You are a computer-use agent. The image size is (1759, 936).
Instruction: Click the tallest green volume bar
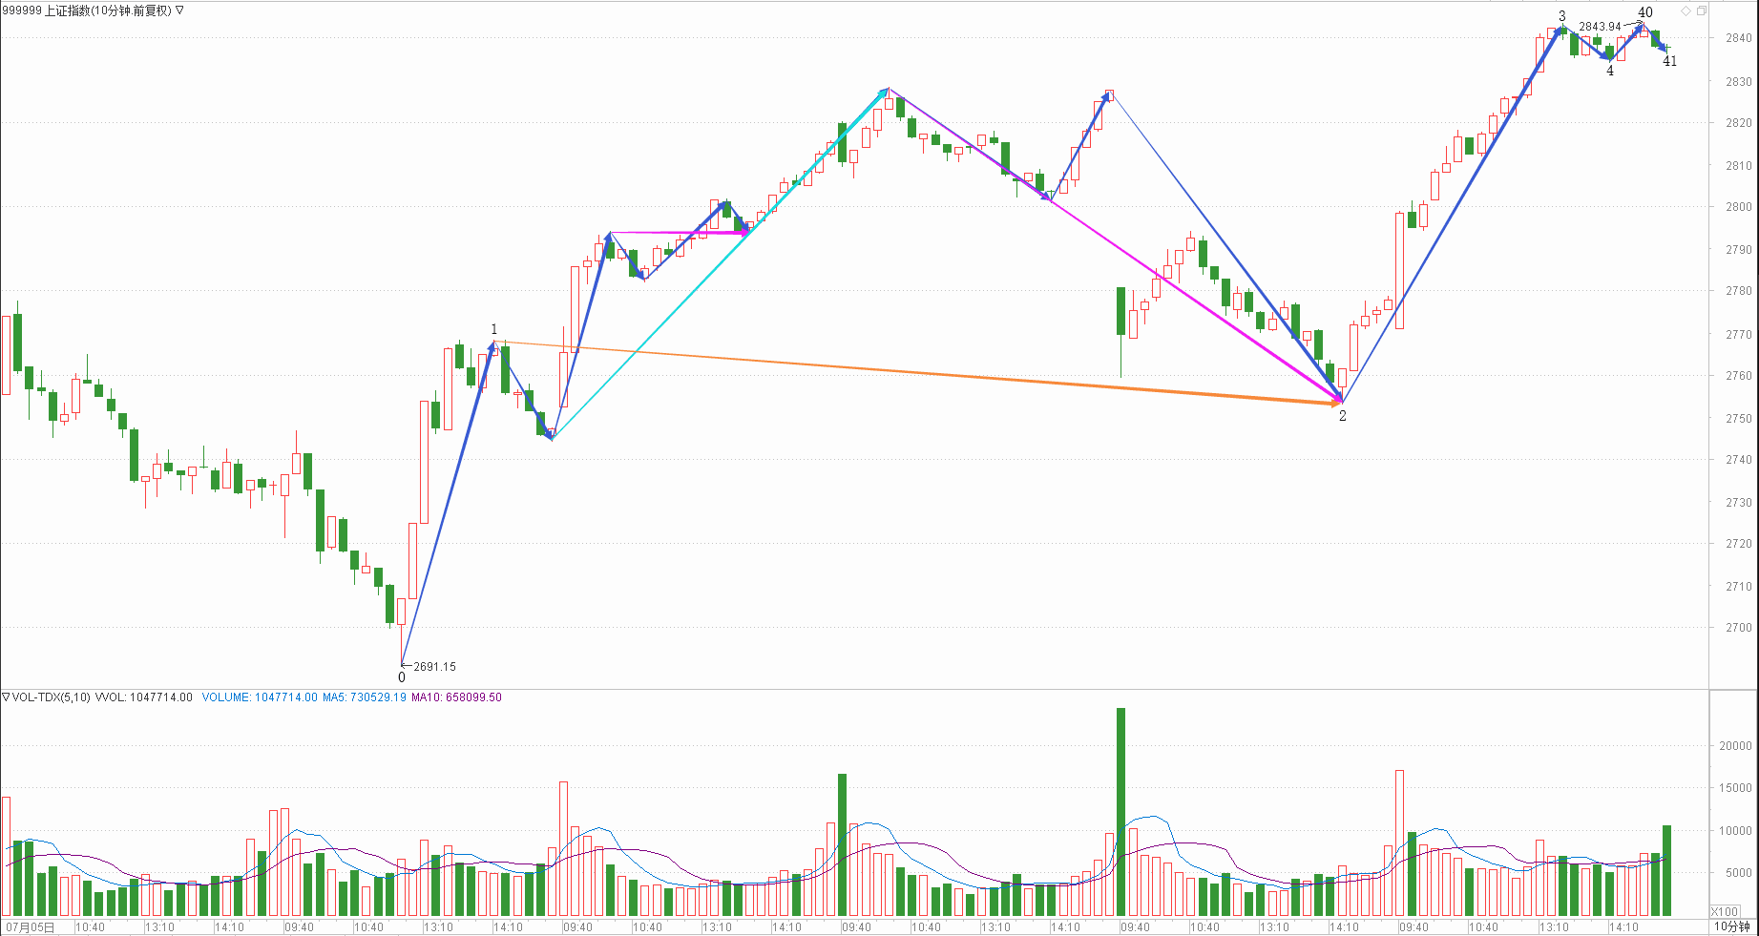click(1120, 811)
